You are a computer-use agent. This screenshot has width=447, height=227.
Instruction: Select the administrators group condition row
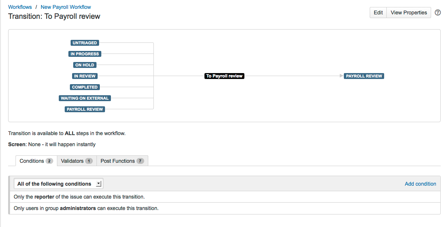pos(86,208)
